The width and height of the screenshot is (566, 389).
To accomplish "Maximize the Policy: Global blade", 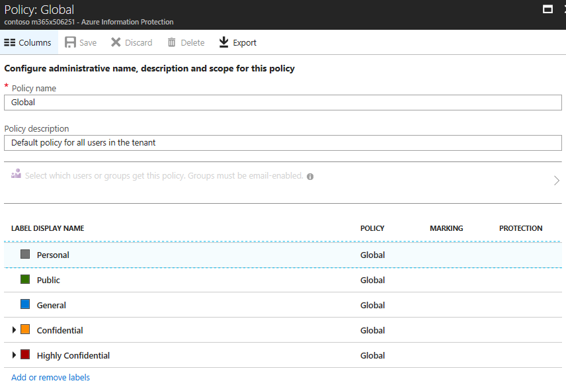I will [x=547, y=9].
